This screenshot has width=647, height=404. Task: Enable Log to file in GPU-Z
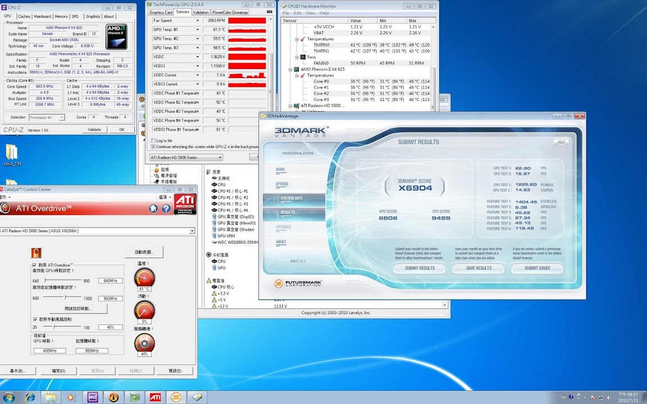pos(153,141)
